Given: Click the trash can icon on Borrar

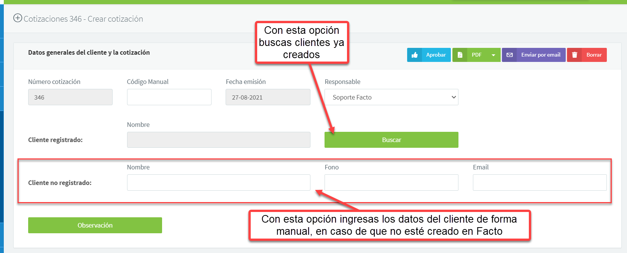Looking at the screenshot, I should point(575,55).
